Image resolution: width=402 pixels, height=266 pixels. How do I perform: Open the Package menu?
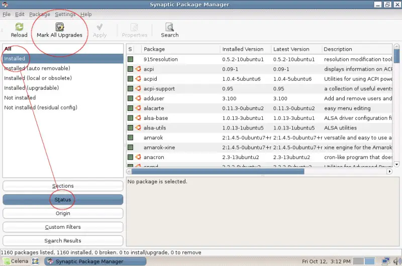(40, 15)
